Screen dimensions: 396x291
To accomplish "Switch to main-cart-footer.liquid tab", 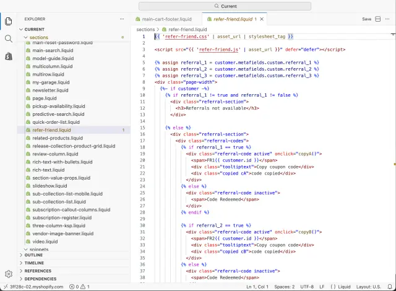I will (x=166, y=19).
